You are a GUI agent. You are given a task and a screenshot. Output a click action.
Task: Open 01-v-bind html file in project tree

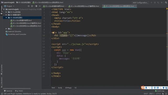click(x=21, y=20)
